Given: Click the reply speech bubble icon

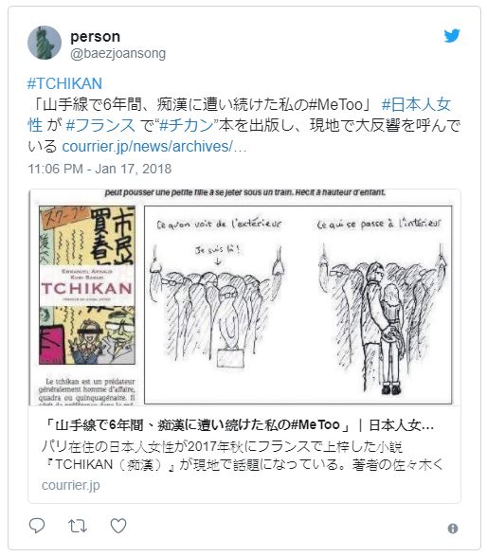Looking at the screenshot, I should tap(37, 526).
